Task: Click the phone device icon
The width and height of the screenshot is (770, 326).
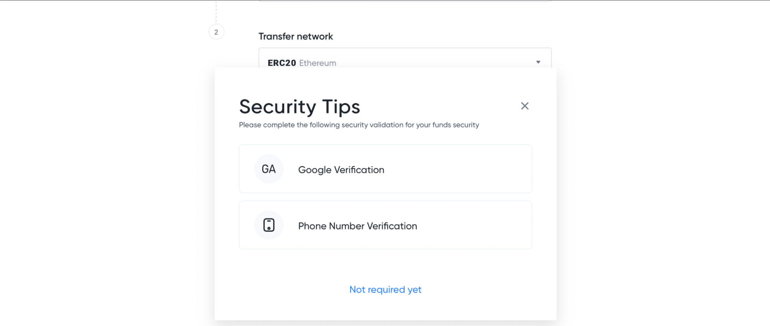Action: (x=269, y=225)
